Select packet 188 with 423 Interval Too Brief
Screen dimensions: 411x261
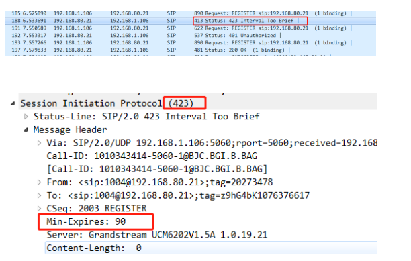tap(190, 21)
